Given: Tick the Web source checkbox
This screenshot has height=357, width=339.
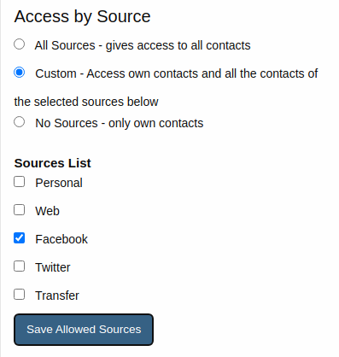Looking at the screenshot, I should [x=20, y=210].
